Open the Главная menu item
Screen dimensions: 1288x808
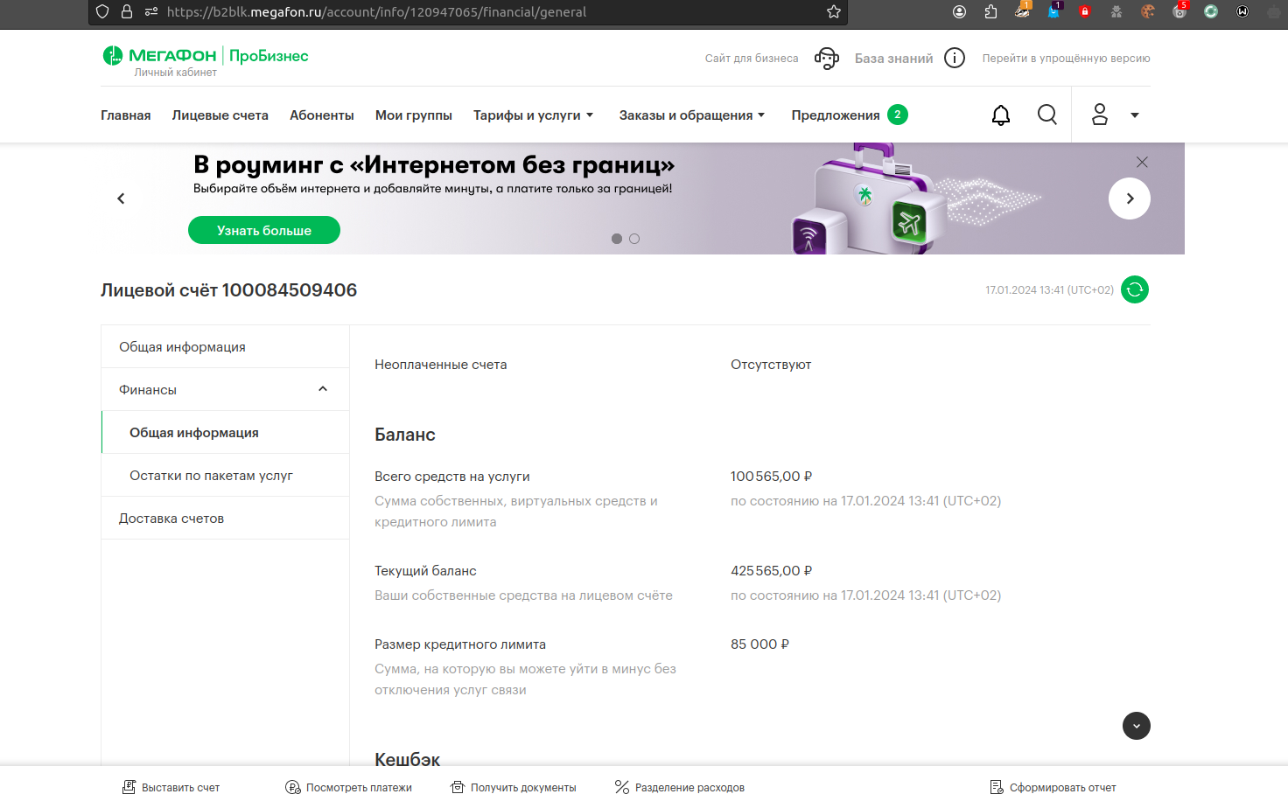[126, 115]
